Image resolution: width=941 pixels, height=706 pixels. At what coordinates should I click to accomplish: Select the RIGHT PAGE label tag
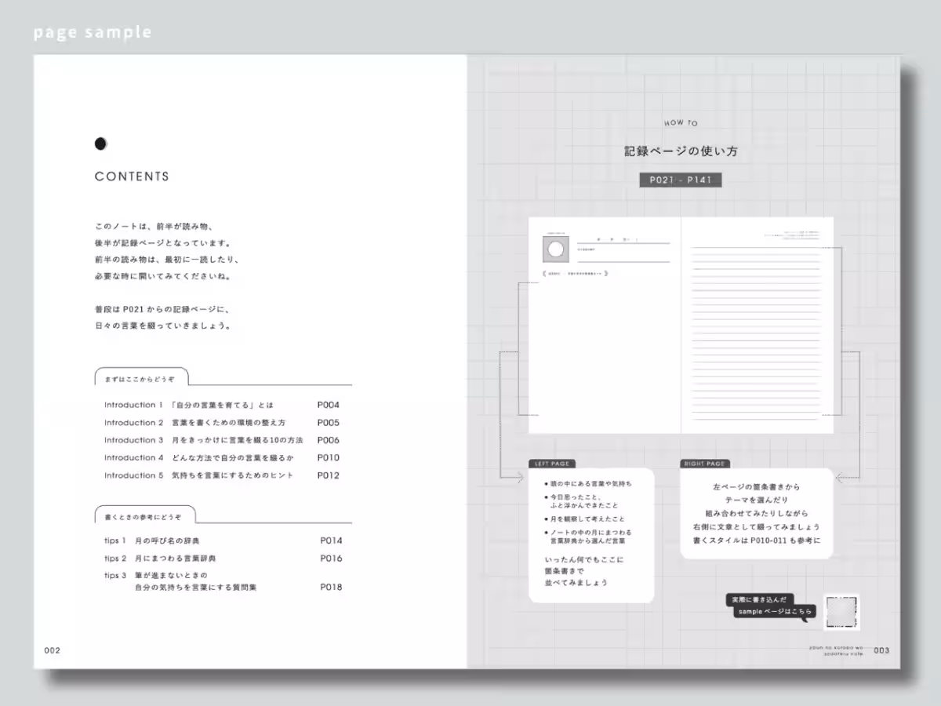[704, 464]
